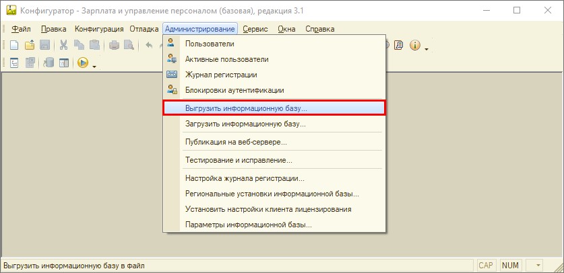The image size is (564, 273).
Task: Open the Файл menu
Action: (21, 29)
